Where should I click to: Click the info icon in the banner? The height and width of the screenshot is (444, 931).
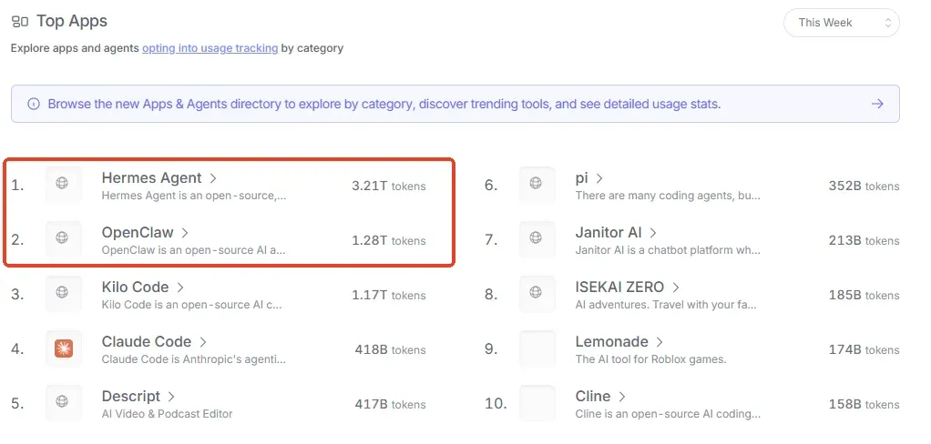tap(34, 104)
